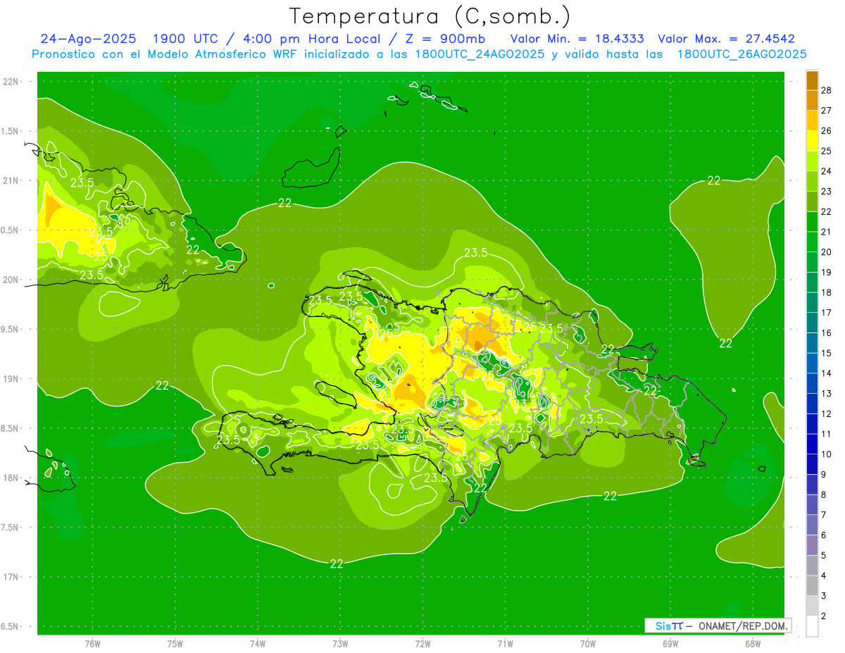Click the '69W' longitude axis label
Viewport: 845px width, 653px height.
click(670, 644)
